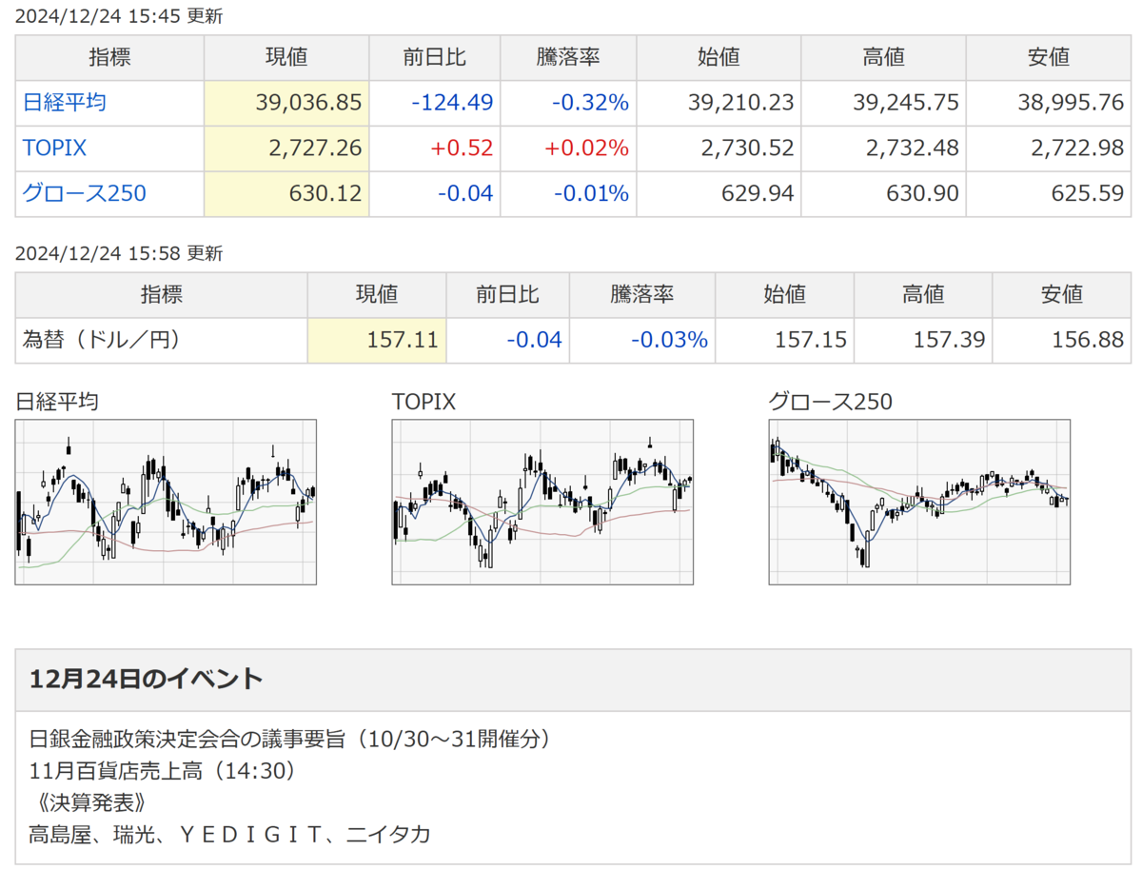Click the グロース250 high price 630.90
Viewport: 1142px width, 870px height.
point(922,194)
